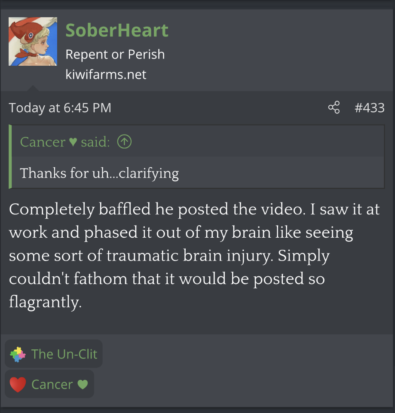The height and width of the screenshot is (413, 395).
Task: Click the post body text starting Completely baffled
Action: (194, 255)
